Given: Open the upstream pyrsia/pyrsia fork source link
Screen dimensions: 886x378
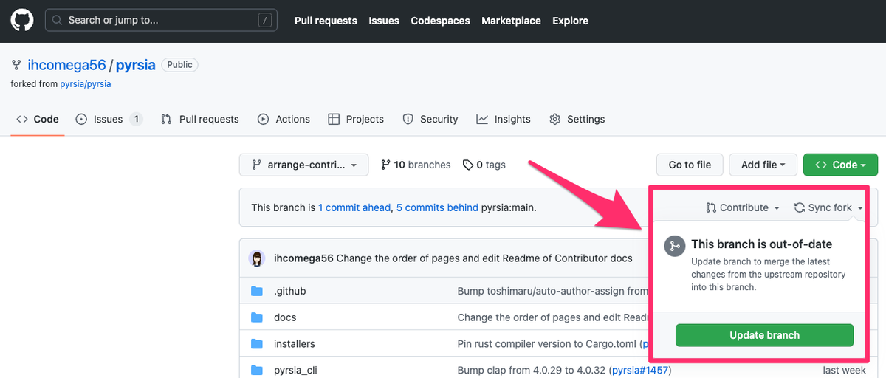Looking at the screenshot, I should point(86,84).
